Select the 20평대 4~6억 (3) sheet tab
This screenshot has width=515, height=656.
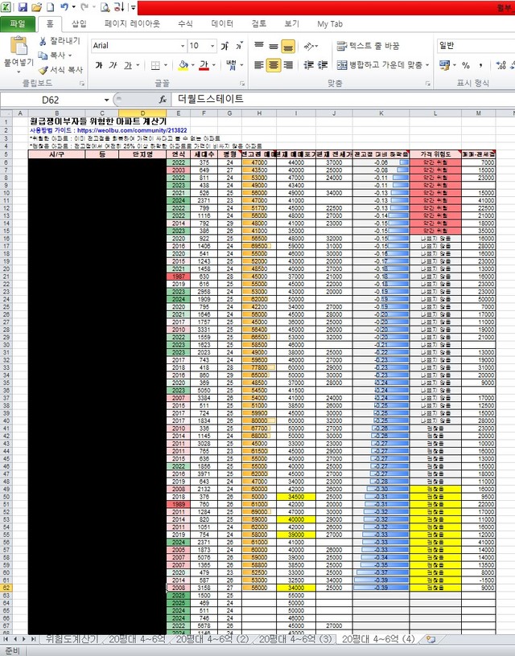[x=295, y=639]
